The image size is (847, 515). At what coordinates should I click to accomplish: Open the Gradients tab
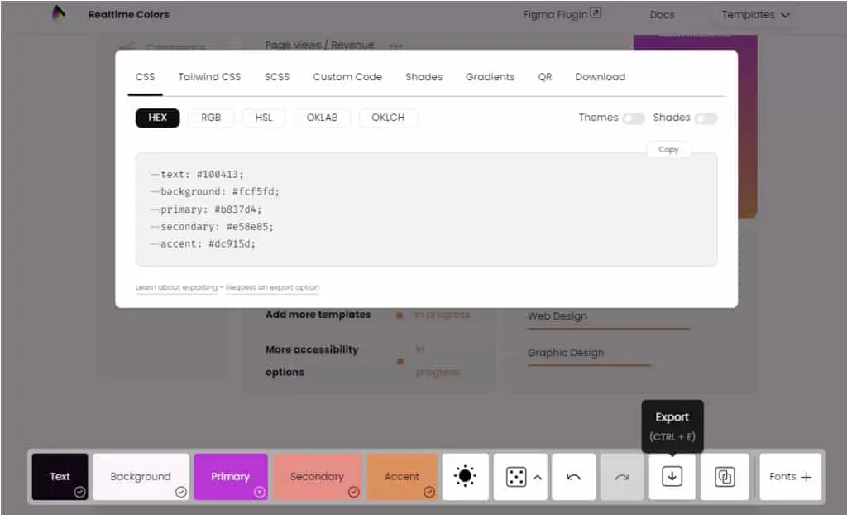click(x=490, y=77)
